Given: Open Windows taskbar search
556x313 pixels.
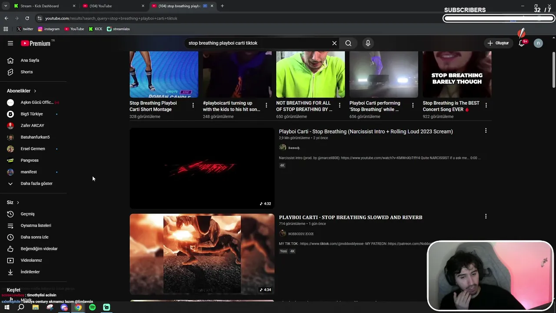Looking at the screenshot, I should [x=21, y=307].
